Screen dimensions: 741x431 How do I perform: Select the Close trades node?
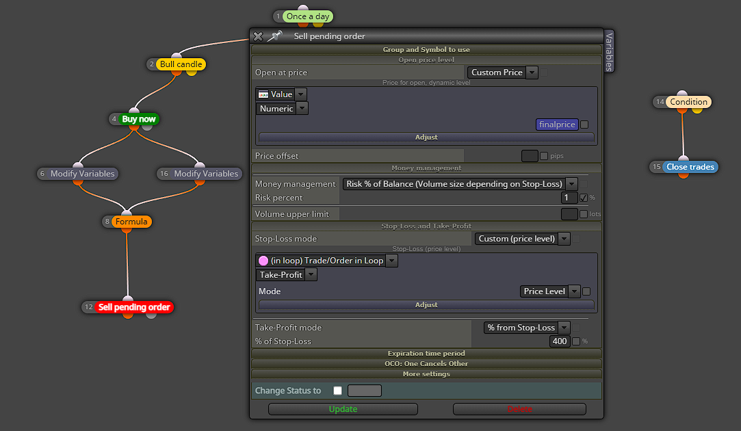690,167
